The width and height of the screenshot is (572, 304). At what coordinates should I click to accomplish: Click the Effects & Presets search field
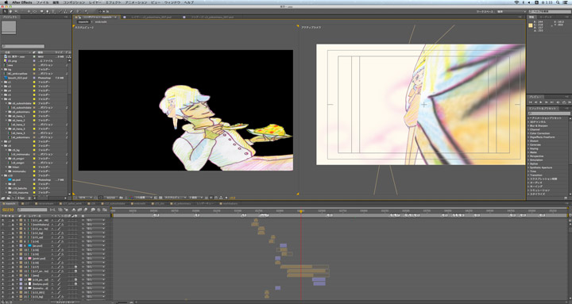(x=550, y=114)
